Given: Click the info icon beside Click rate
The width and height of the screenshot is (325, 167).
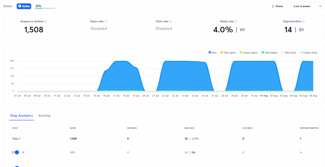Looking at the screenshot, I should coord(170,21).
